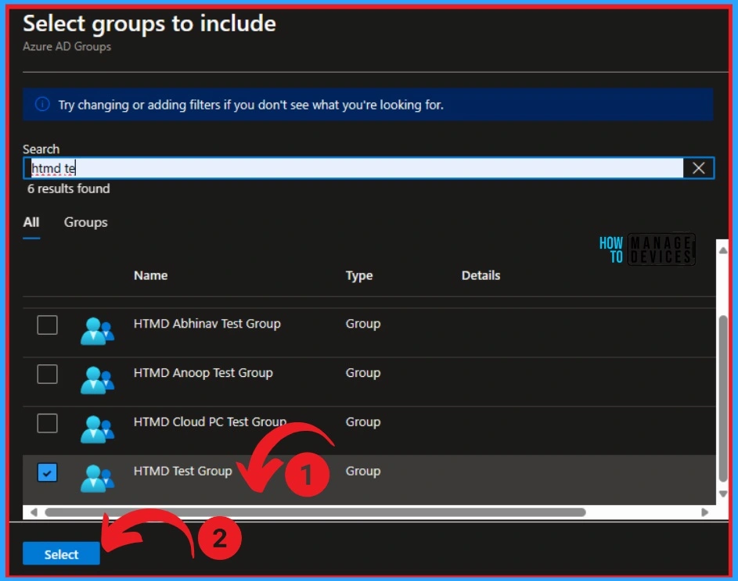The image size is (738, 581).
Task: Click the horizontal scrollbar left arrow
Action: [x=34, y=512]
